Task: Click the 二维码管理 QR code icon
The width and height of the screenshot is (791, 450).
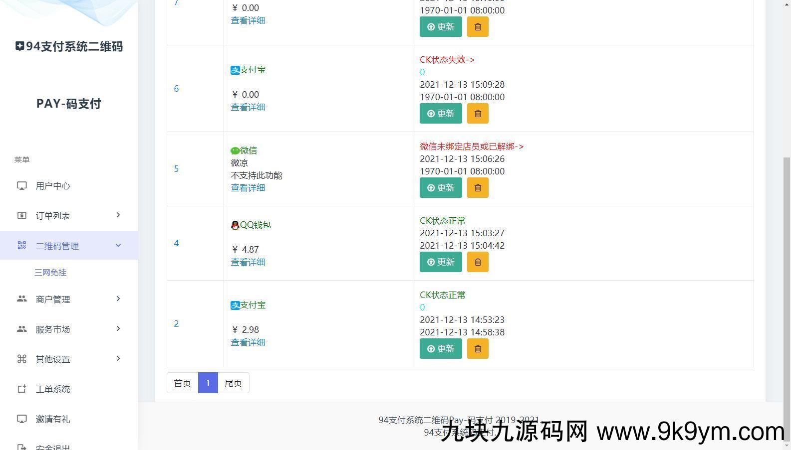Action: 22,246
